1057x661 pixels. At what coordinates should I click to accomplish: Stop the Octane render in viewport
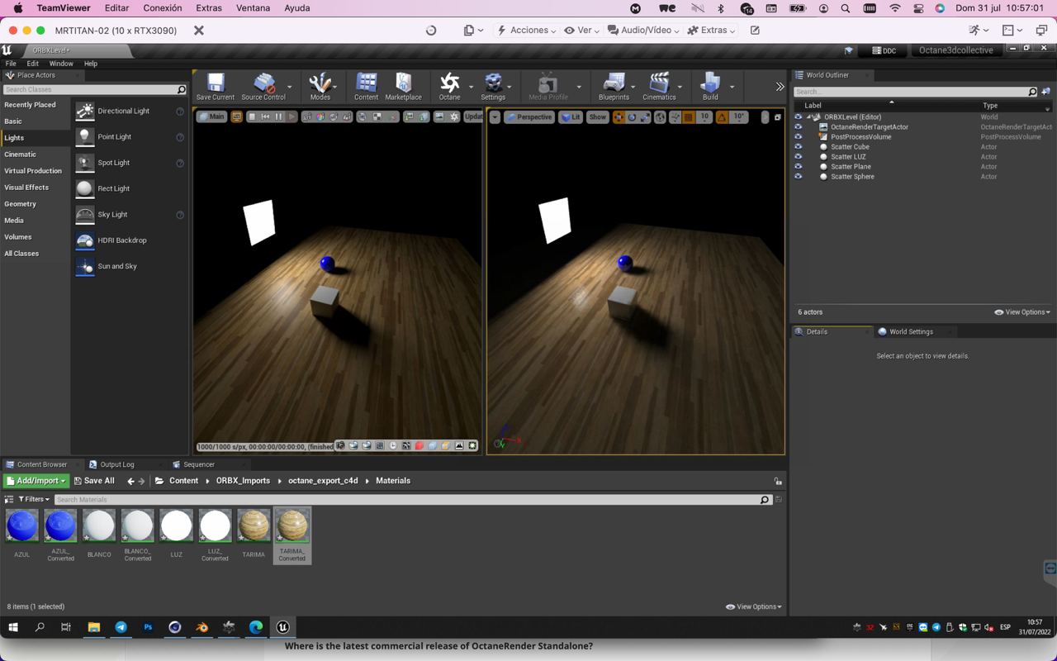[252, 117]
